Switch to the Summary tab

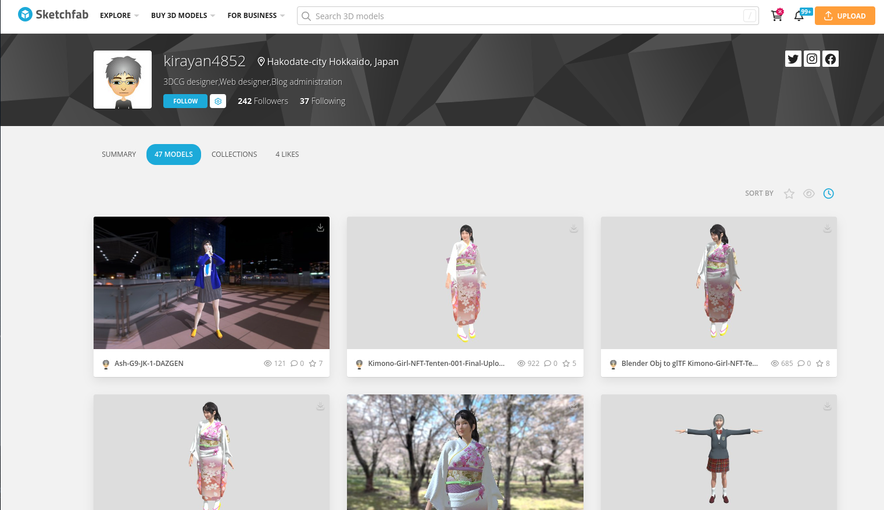tap(119, 155)
